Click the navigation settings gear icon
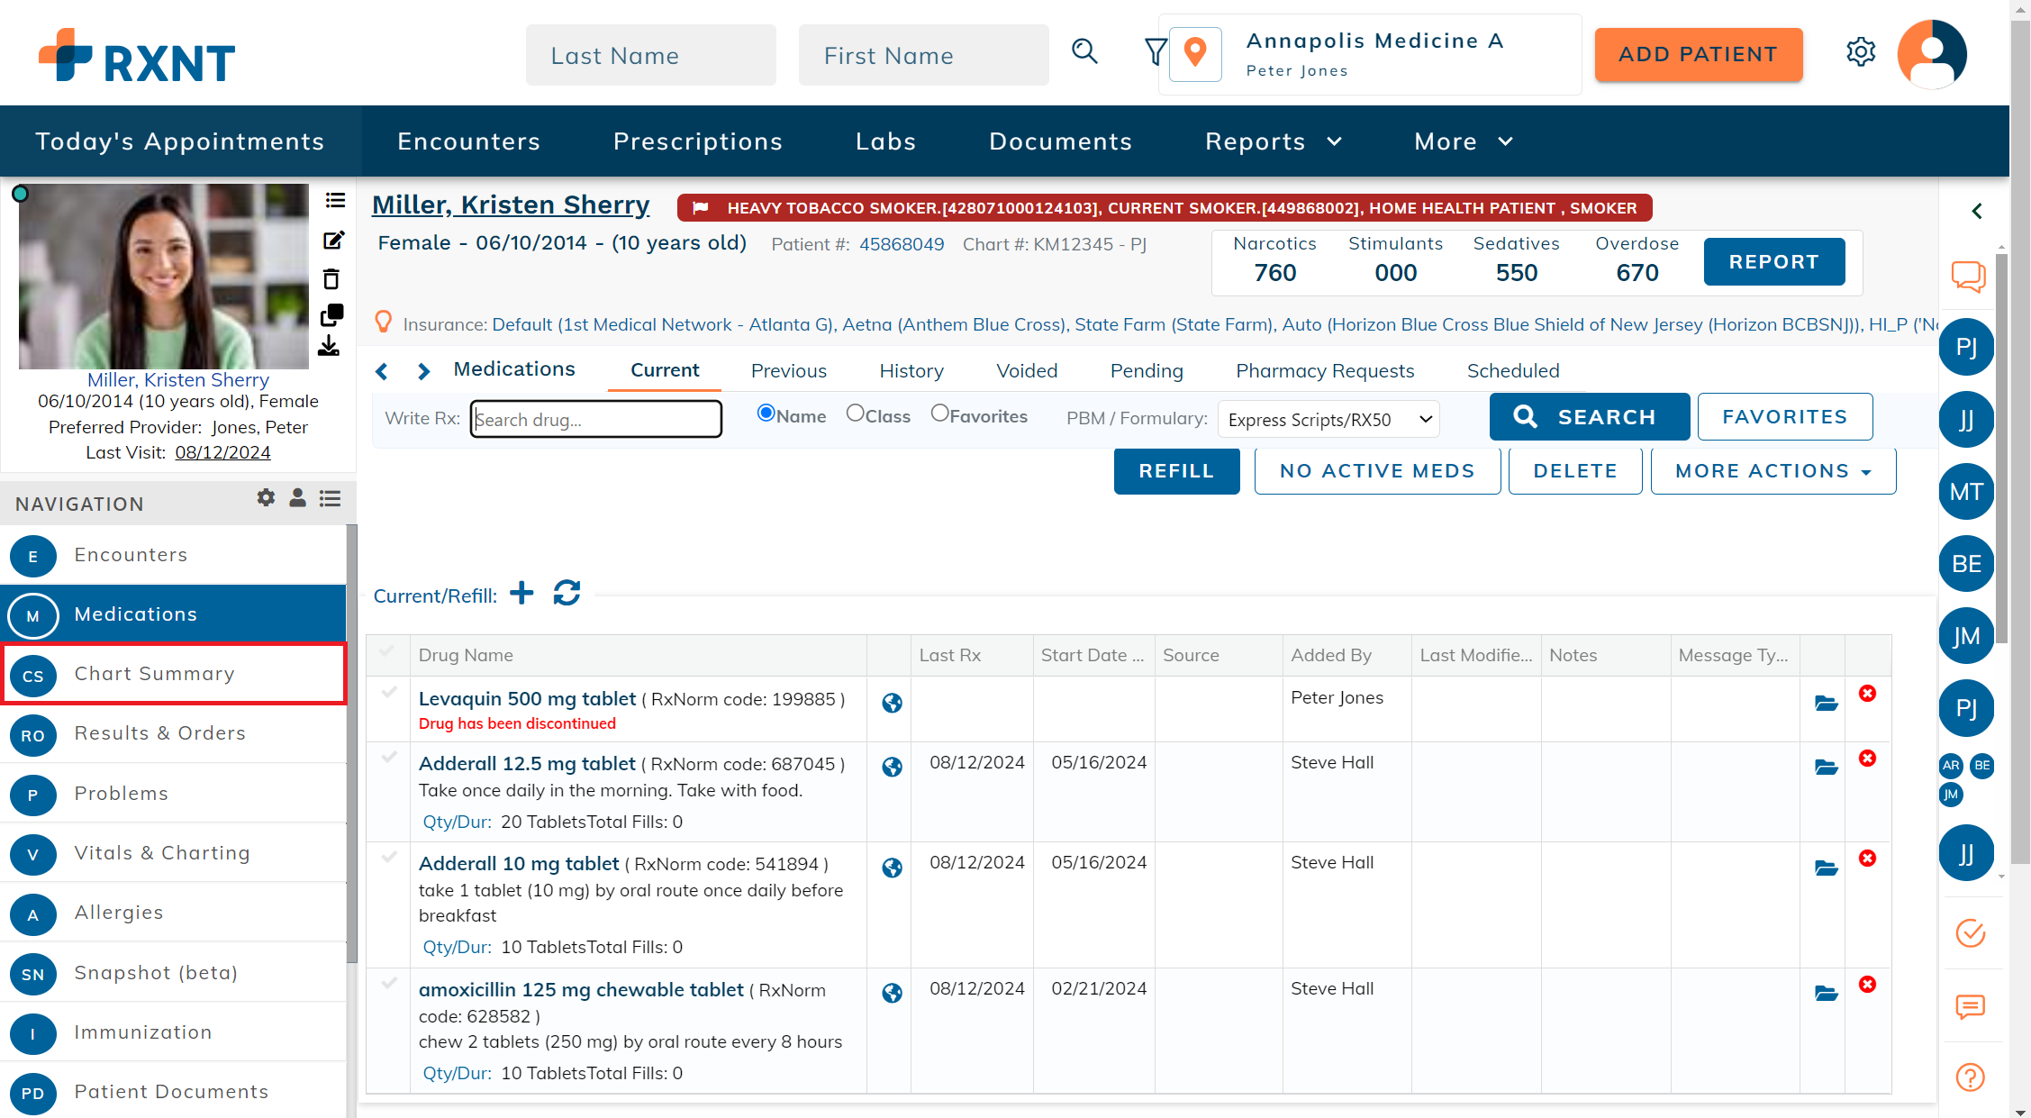Image resolution: width=2031 pixels, height=1118 pixels. [x=265, y=498]
